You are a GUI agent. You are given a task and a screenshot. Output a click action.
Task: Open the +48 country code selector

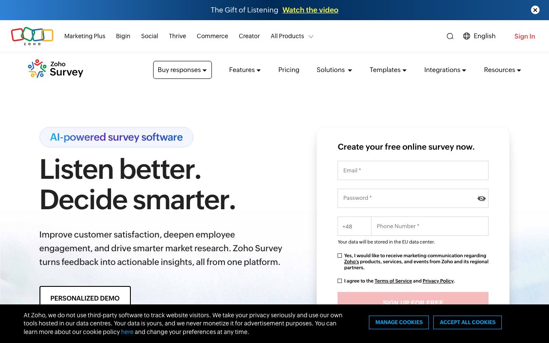pyautogui.click(x=354, y=226)
